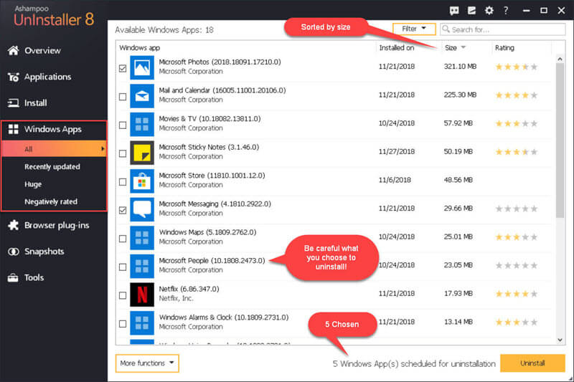This screenshot has width=574, height=382.
Task: Uncheck the Microsoft Messaging checkbox
Action: (x=123, y=210)
